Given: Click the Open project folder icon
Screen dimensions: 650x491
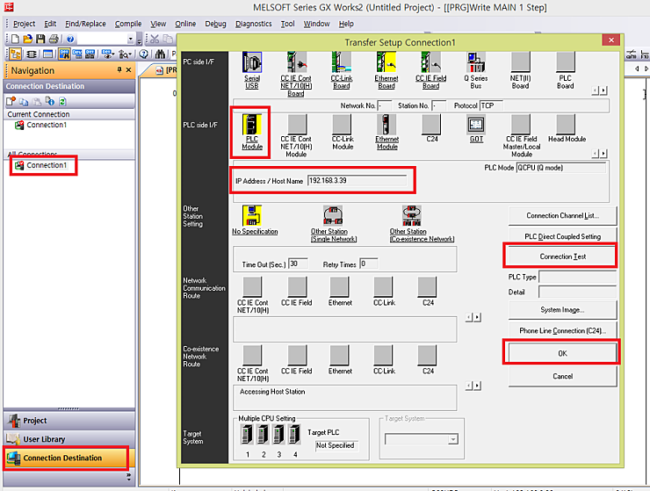Looking at the screenshot, I should point(28,39).
